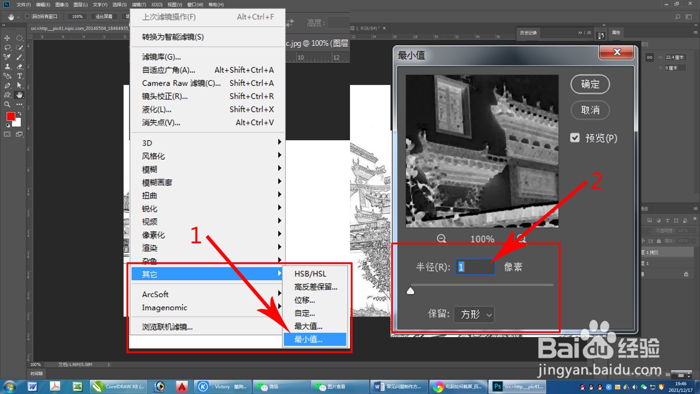This screenshot has width=700, height=394.
Task: Open the 窗口 menu
Action: point(195,4)
